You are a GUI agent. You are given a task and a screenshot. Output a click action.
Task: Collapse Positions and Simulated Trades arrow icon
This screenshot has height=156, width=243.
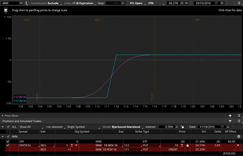point(230,121)
